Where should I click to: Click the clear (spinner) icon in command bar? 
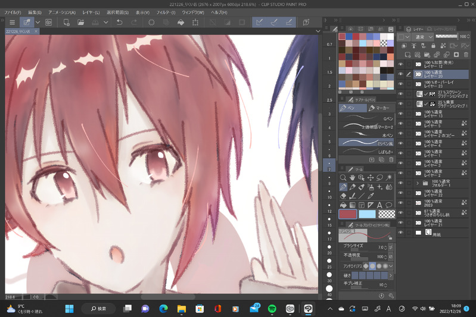point(151,23)
